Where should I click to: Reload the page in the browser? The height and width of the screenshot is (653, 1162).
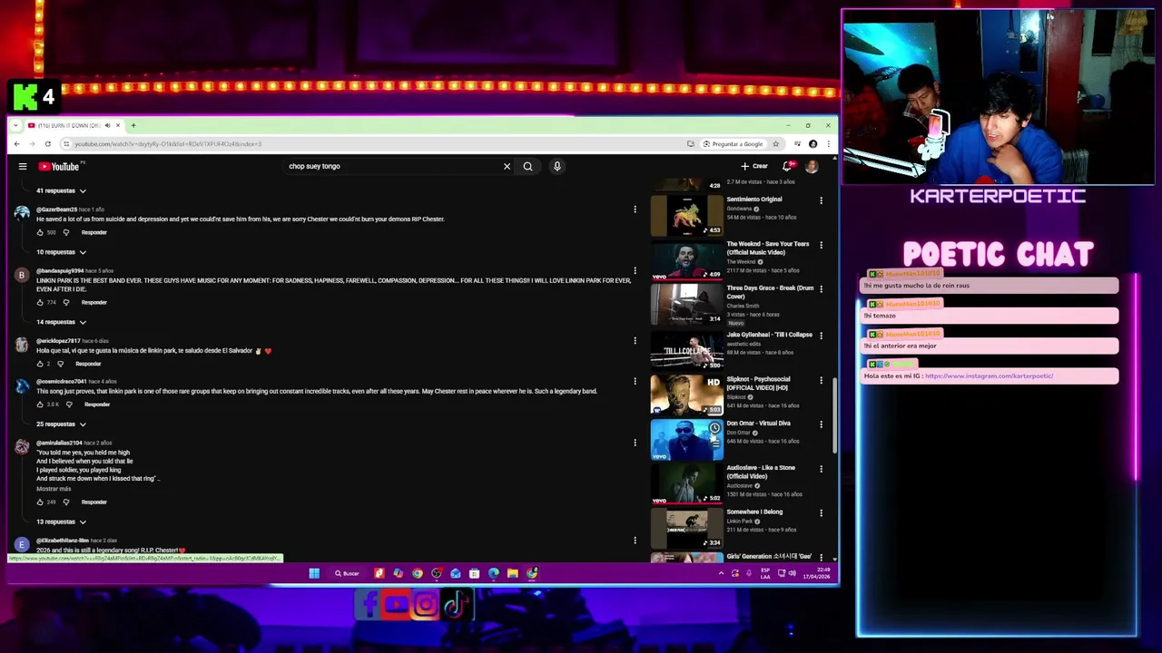(x=49, y=144)
